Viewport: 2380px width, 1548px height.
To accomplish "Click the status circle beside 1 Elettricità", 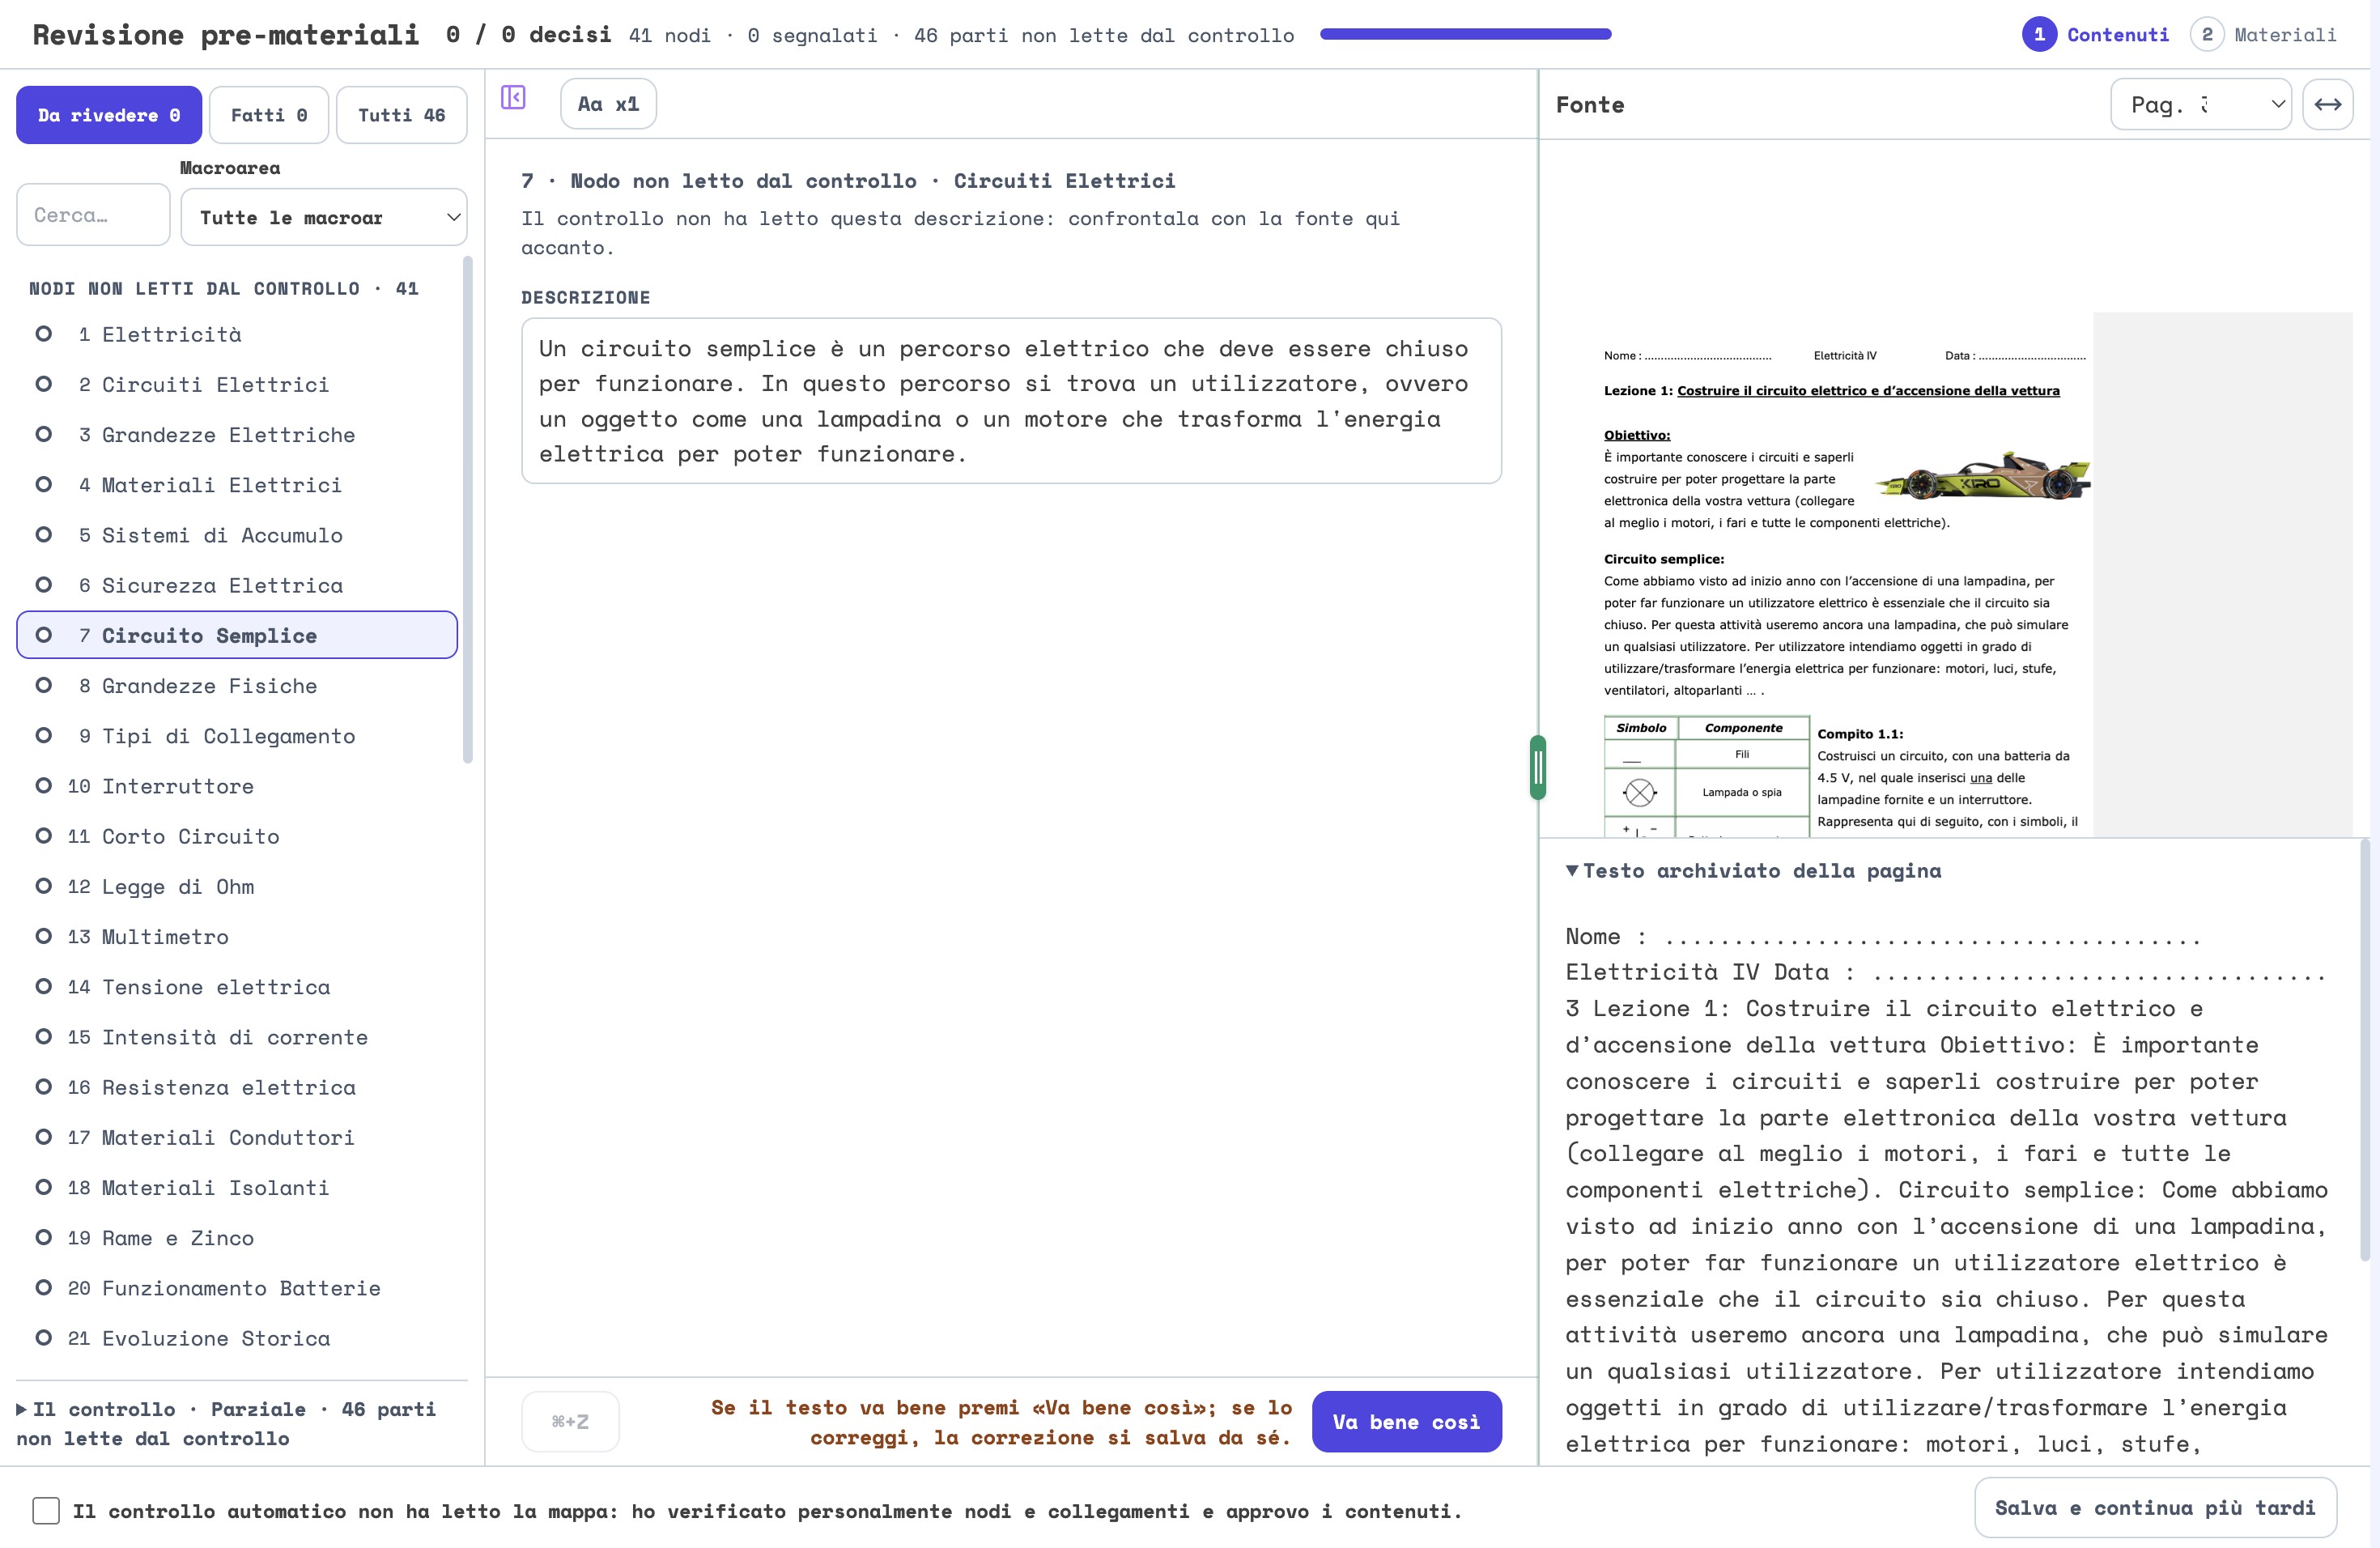I will (44, 334).
